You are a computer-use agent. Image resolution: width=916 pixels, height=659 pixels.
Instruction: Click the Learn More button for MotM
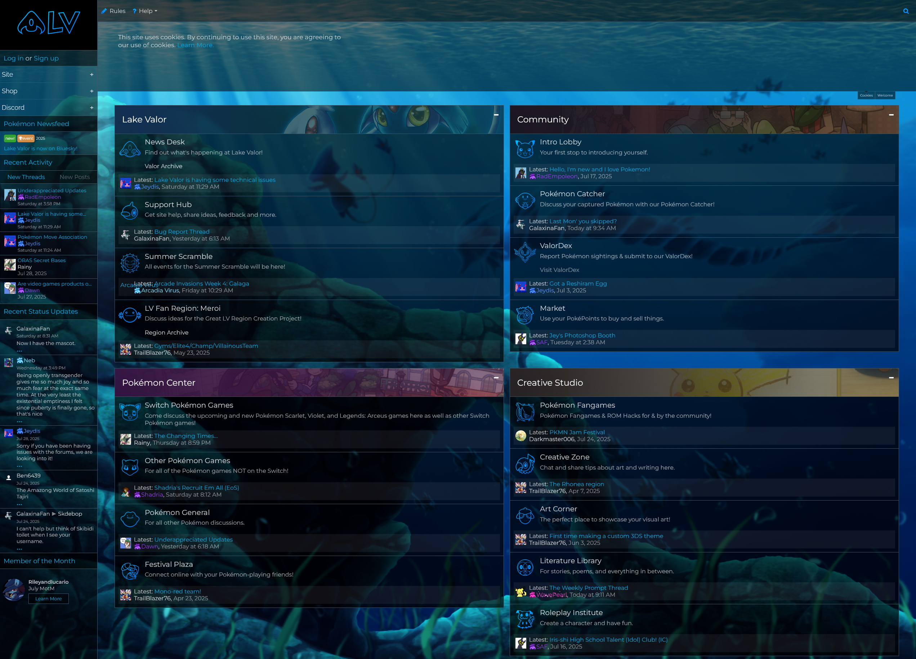click(49, 599)
